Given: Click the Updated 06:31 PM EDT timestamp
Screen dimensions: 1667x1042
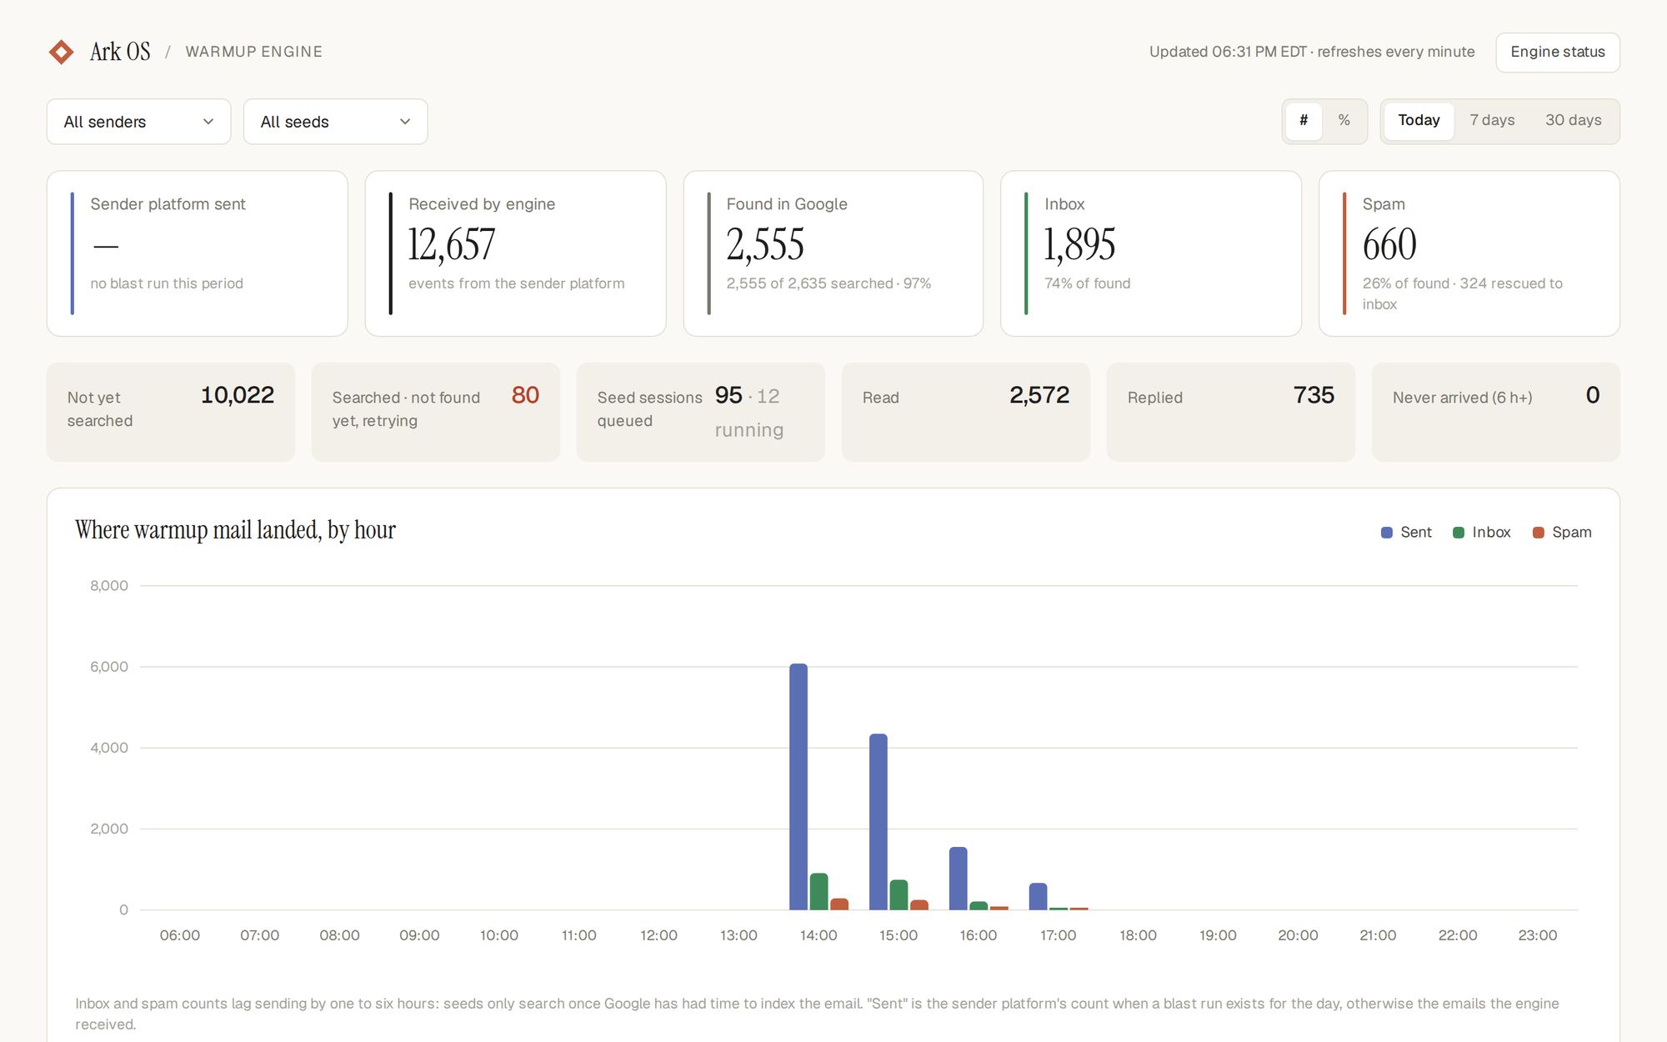Looking at the screenshot, I should click(x=1227, y=52).
